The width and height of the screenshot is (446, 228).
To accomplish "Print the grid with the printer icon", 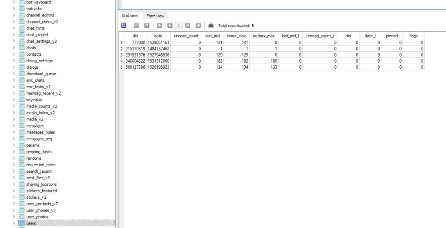I will [211, 26].
